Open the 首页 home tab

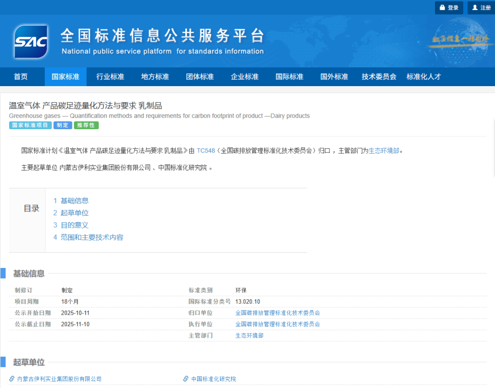[x=21, y=77]
